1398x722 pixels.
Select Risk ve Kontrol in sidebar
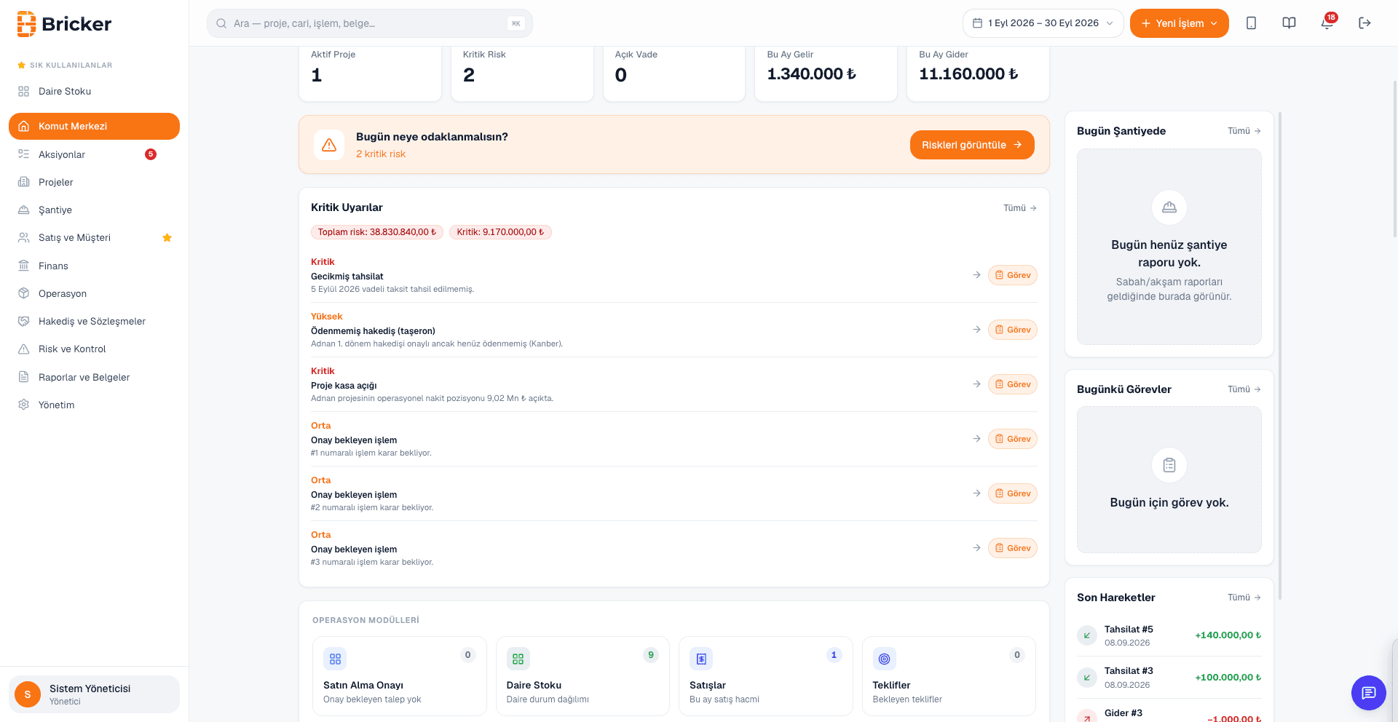click(x=94, y=349)
